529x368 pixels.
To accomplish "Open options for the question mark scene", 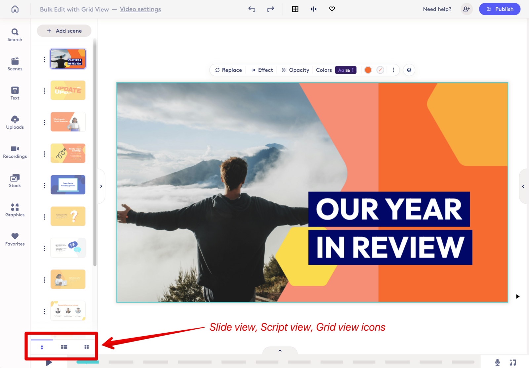I will click(x=44, y=217).
